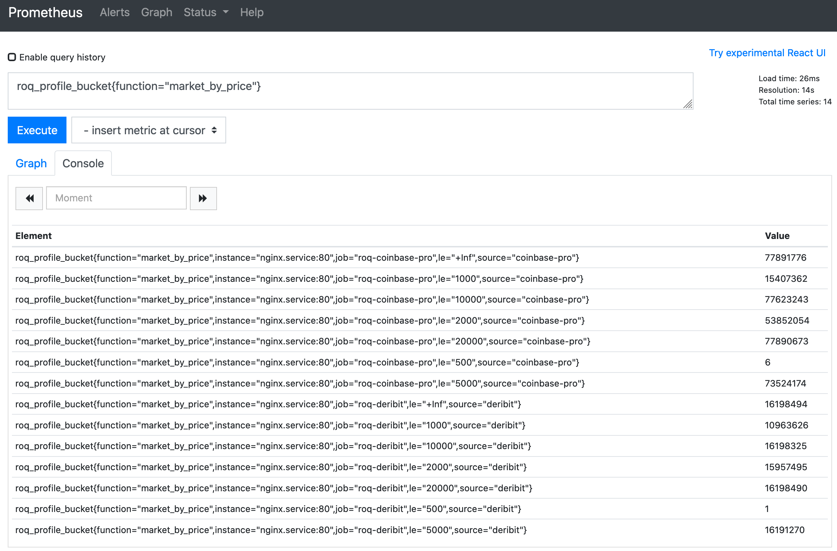Select coinbase-pro row with le="10000"

pos(420,299)
